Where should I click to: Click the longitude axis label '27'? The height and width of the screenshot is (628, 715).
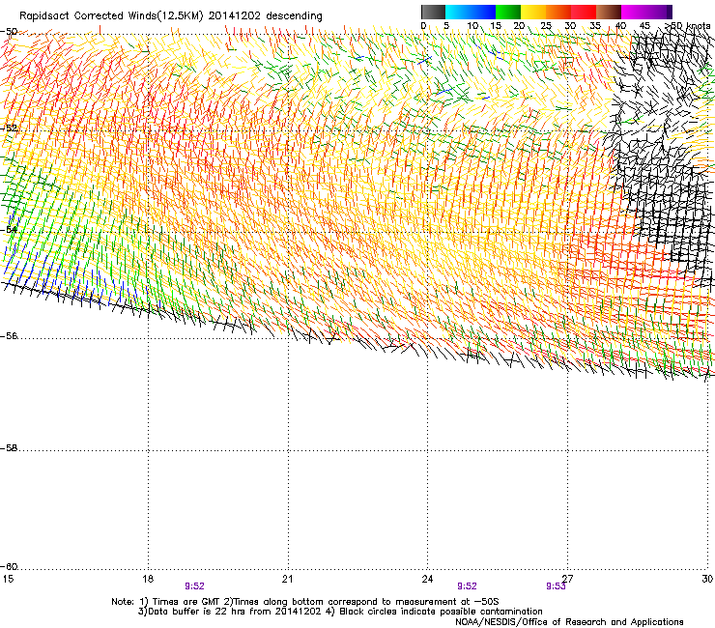click(568, 579)
